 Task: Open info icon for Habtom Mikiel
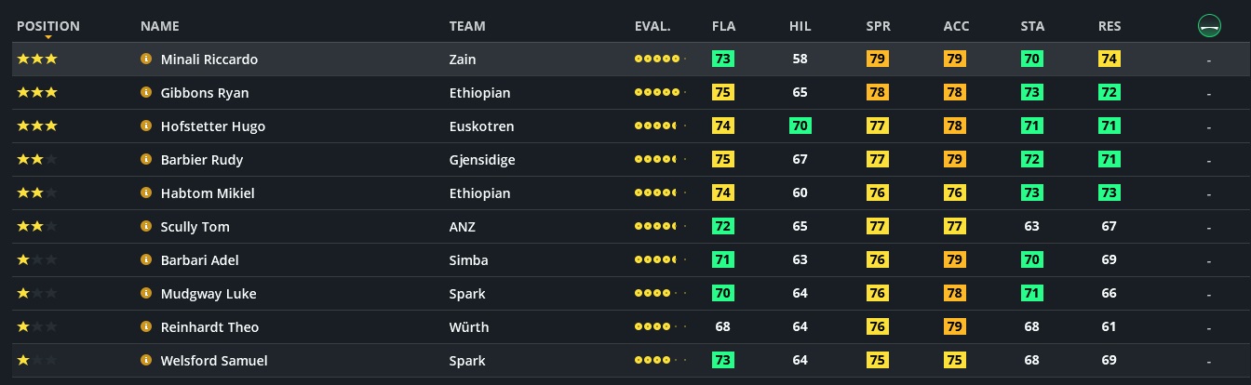[x=146, y=192]
